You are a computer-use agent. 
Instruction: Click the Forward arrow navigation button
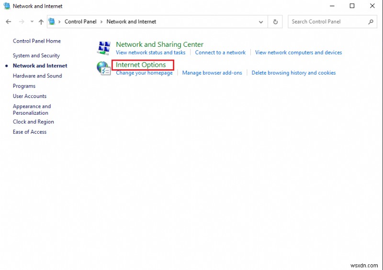click(22, 22)
